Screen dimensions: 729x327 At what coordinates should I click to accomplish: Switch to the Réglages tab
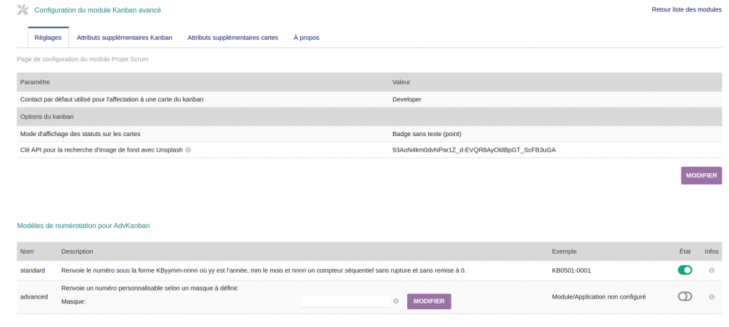pos(48,38)
